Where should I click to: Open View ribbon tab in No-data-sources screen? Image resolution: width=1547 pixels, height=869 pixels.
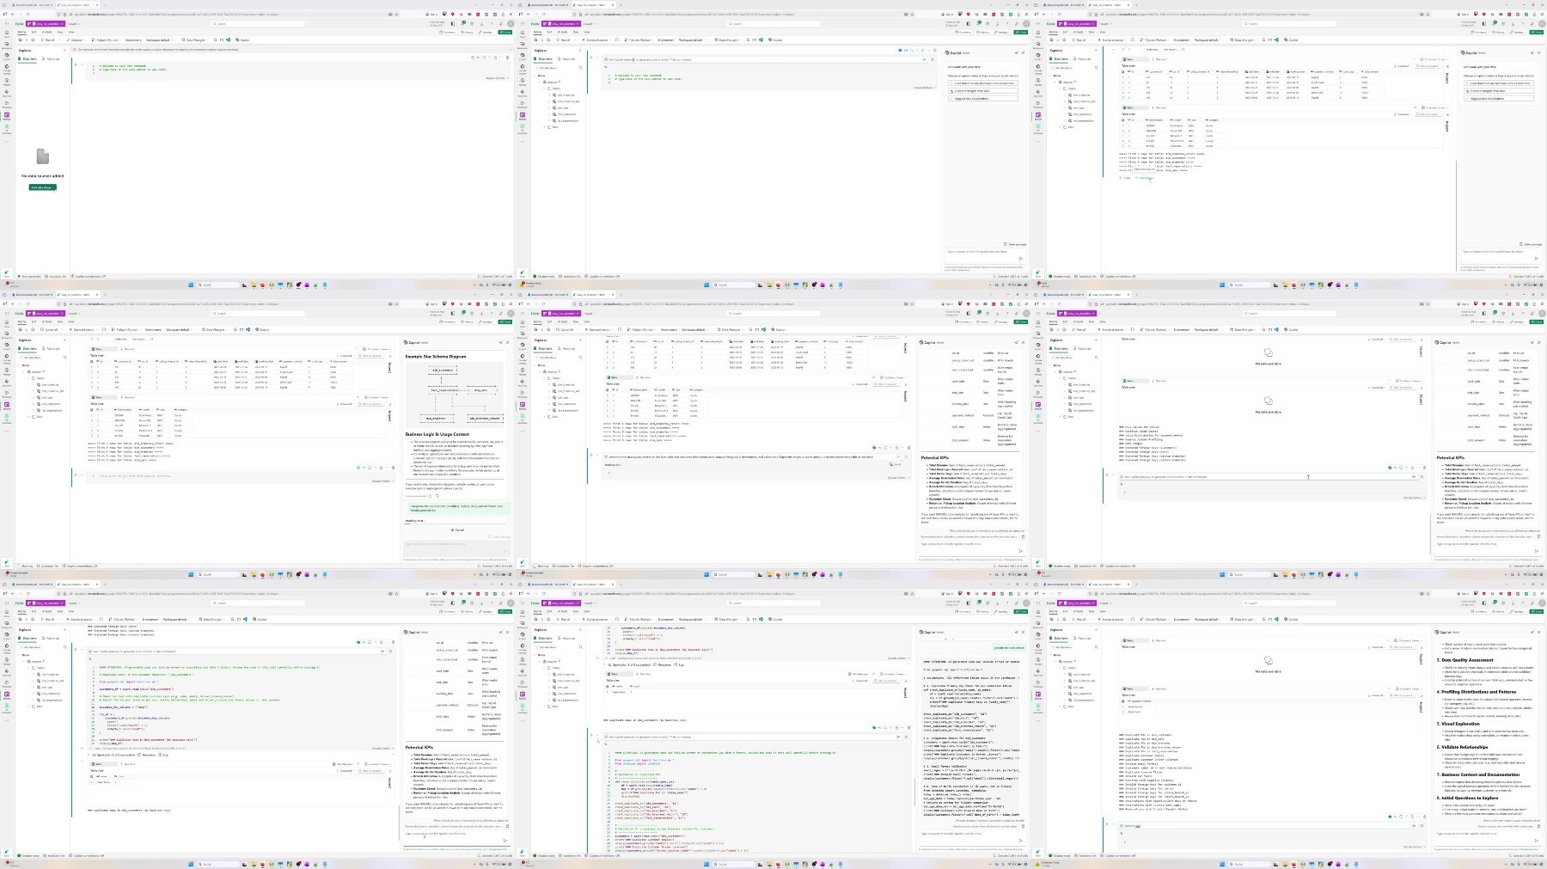pyautogui.click(x=71, y=32)
